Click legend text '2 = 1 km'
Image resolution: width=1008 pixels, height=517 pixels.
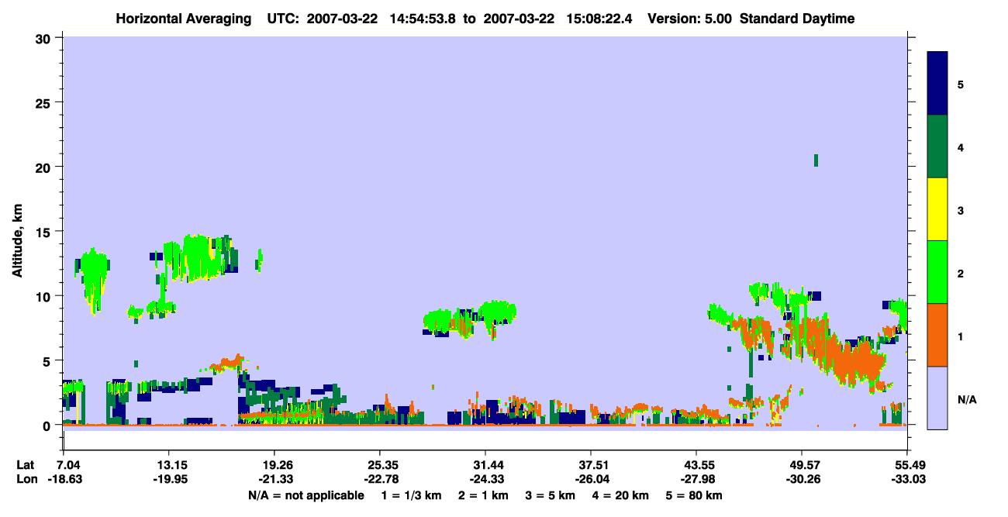pos(484,495)
